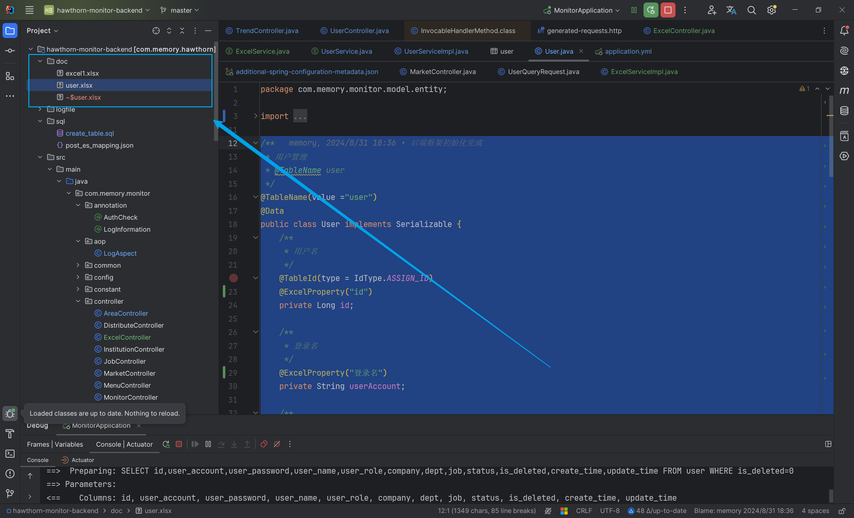
Task: Open Notifications bell
Action: tap(844, 31)
